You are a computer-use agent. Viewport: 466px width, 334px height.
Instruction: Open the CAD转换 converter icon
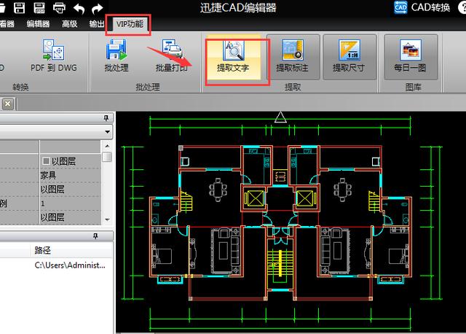(x=400, y=7)
